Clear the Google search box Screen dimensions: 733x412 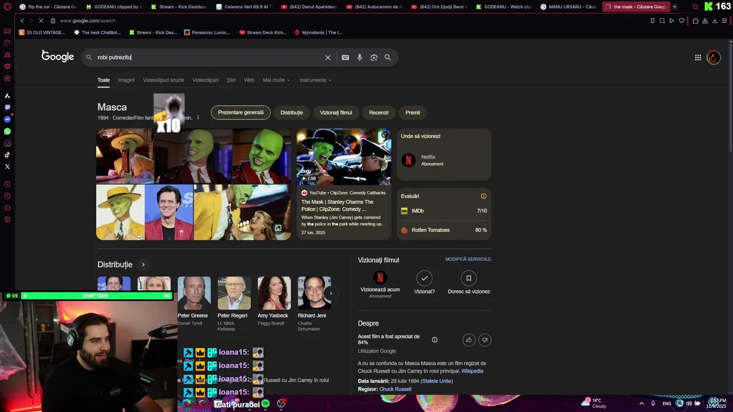(328, 57)
